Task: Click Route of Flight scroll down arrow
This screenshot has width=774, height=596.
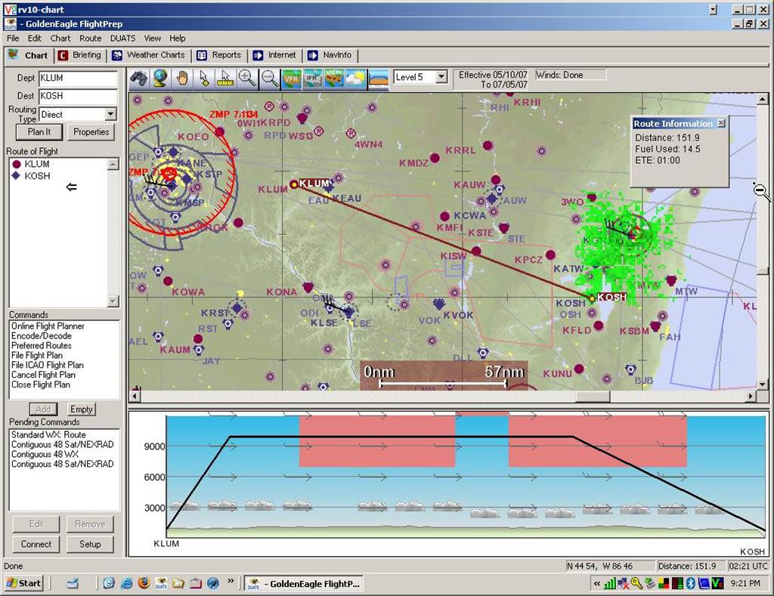Action: tap(113, 301)
